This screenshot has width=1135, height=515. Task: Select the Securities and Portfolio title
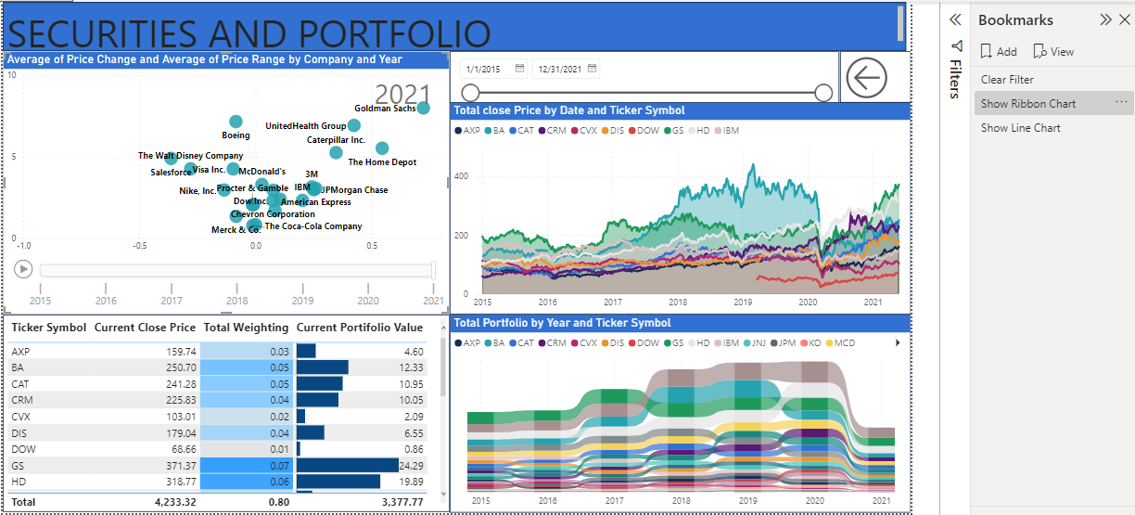tap(249, 32)
